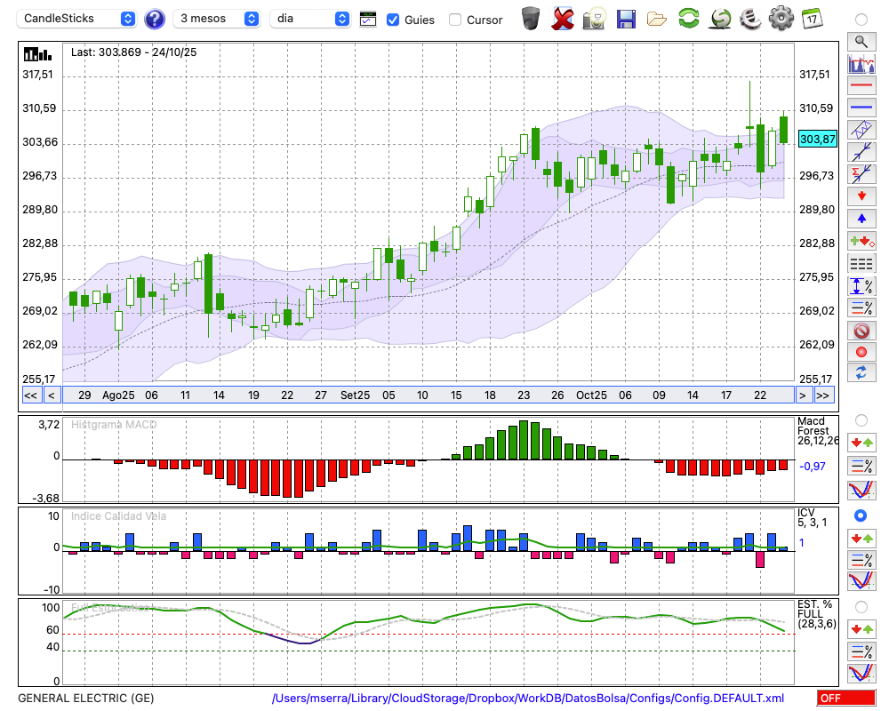Click the trash can icon
This screenshot has height=711, width=889.
(x=531, y=18)
